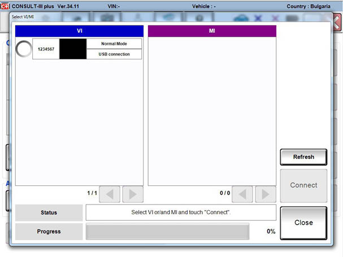
Task: Go to previous page in VI list
Action: point(110,194)
